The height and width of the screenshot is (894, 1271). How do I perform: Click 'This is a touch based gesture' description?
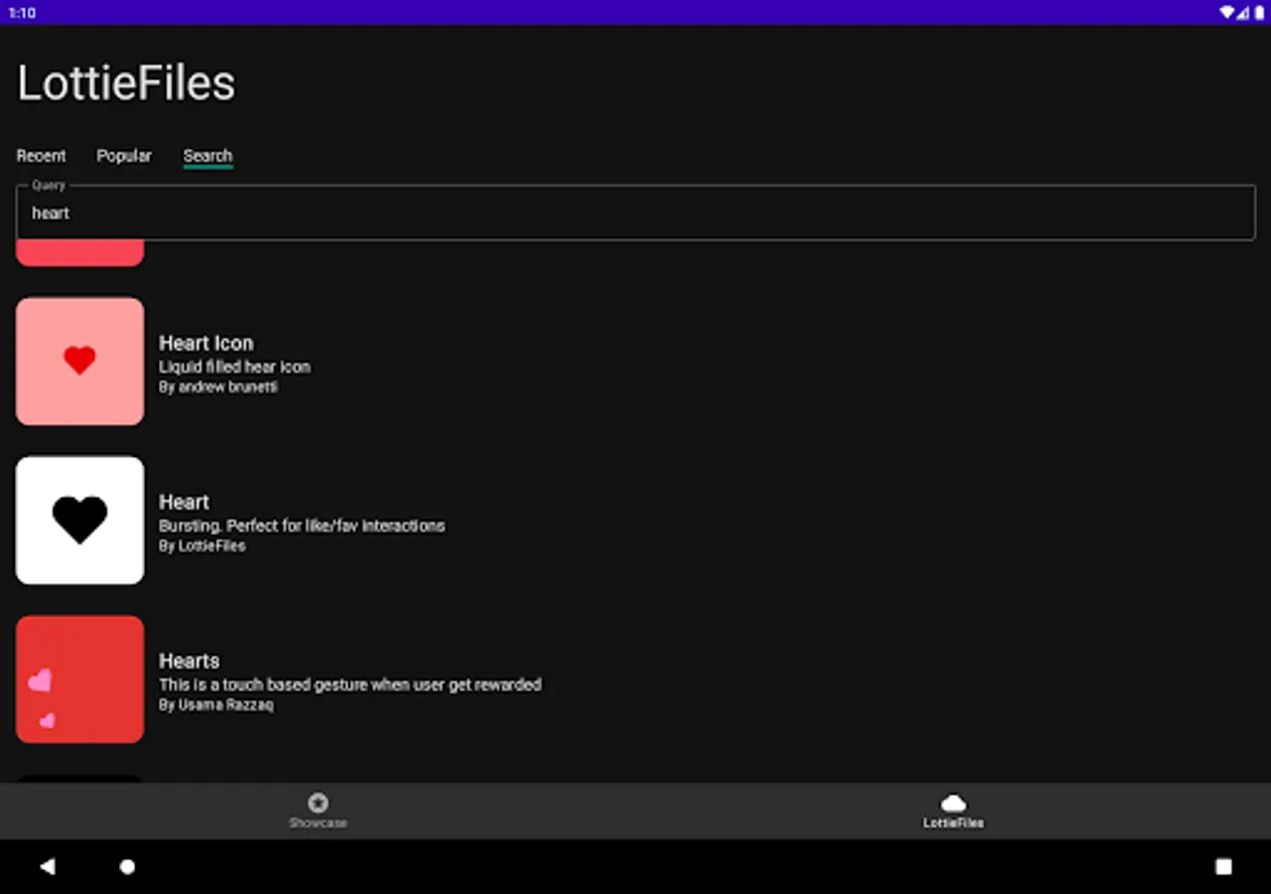[x=351, y=684]
